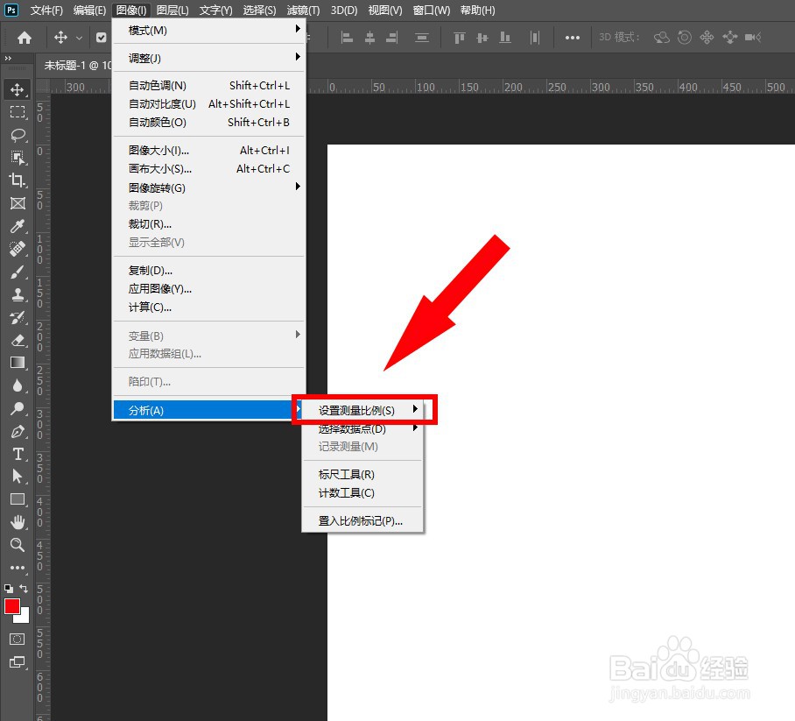Image resolution: width=795 pixels, height=721 pixels.
Task: Toggle the Quick Mask mode icon
Action: click(18, 639)
